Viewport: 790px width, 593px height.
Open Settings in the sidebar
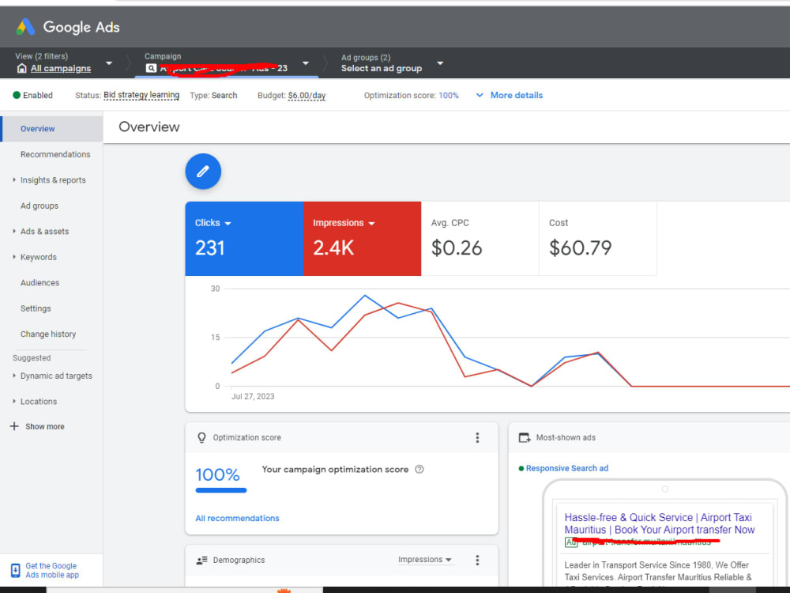click(36, 308)
